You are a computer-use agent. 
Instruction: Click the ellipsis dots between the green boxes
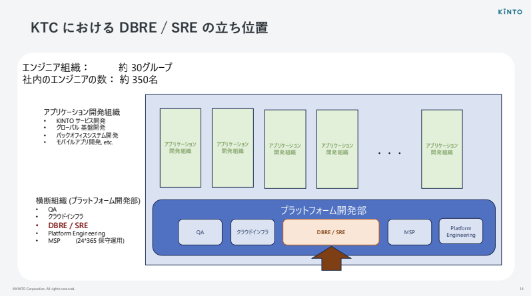point(389,154)
